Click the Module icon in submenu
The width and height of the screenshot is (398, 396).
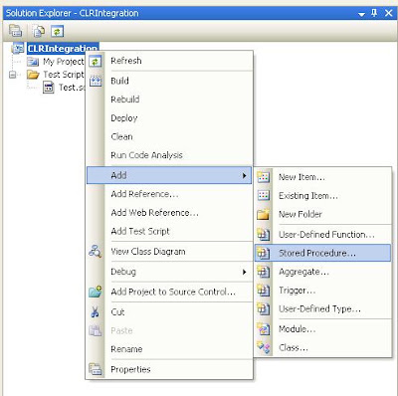coord(264,329)
